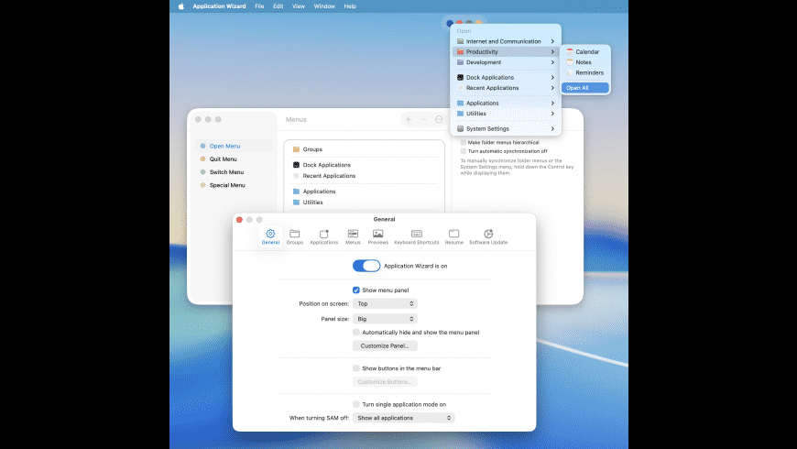Click Applications folder icon in Menus list
Viewport: 797px width, 449px height.
click(296, 192)
